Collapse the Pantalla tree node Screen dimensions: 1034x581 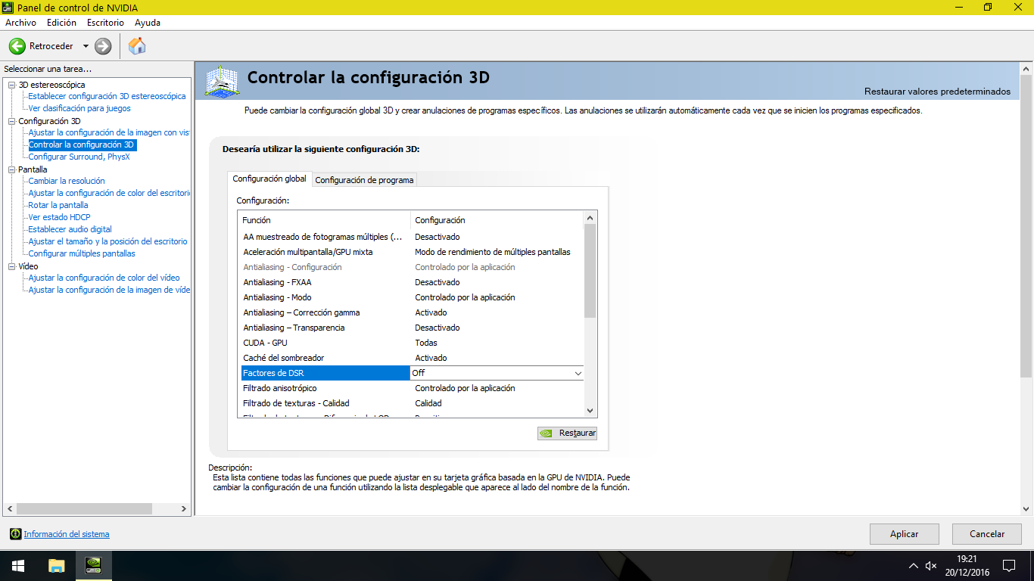(12, 169)
